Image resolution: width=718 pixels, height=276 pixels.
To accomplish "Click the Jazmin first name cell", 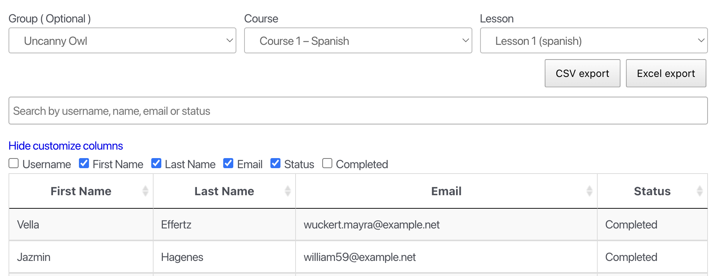I will (34, 257).
